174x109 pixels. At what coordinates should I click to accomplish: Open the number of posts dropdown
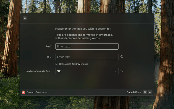(x=87, y=71)
